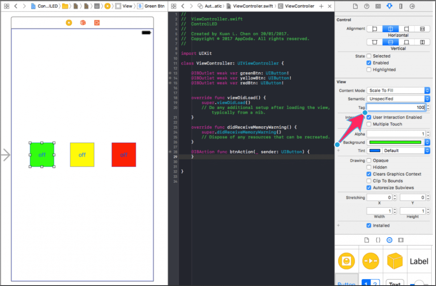436x286 pixels.
Task: Open the Content Mode dropdown
Action: tap(398, 91)
